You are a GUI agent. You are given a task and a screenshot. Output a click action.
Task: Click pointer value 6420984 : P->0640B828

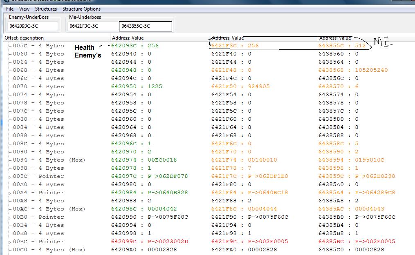[x=149, y=193]
